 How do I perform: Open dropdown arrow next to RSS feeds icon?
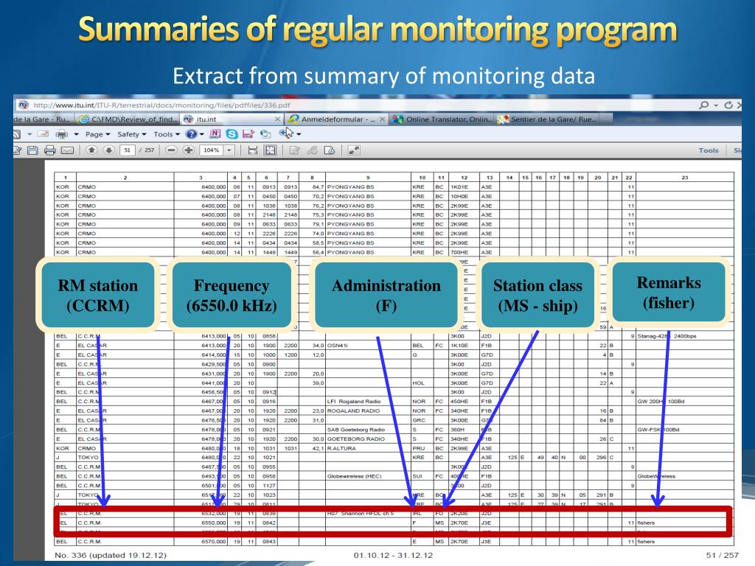[29, 134]
